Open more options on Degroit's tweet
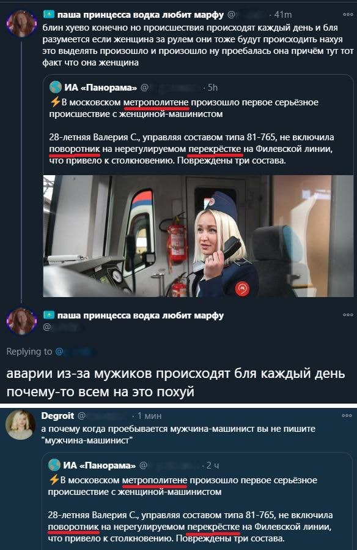Viewport: 357px width, 550px height. click(347, 416)
